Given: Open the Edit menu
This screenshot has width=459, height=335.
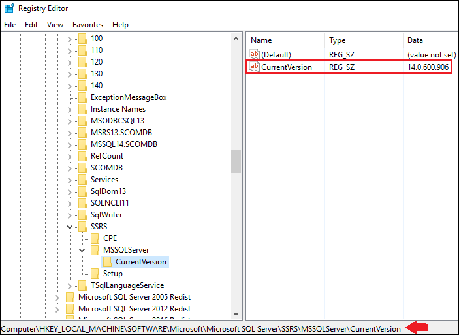Looking at the screenshot, I should (31, 25).
